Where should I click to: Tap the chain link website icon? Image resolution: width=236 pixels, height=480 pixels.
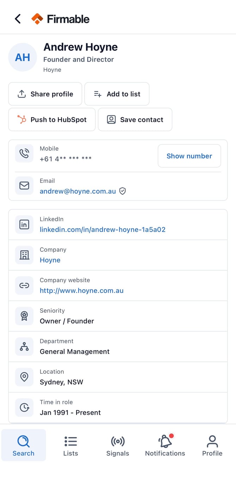click(x=24, y=286)
